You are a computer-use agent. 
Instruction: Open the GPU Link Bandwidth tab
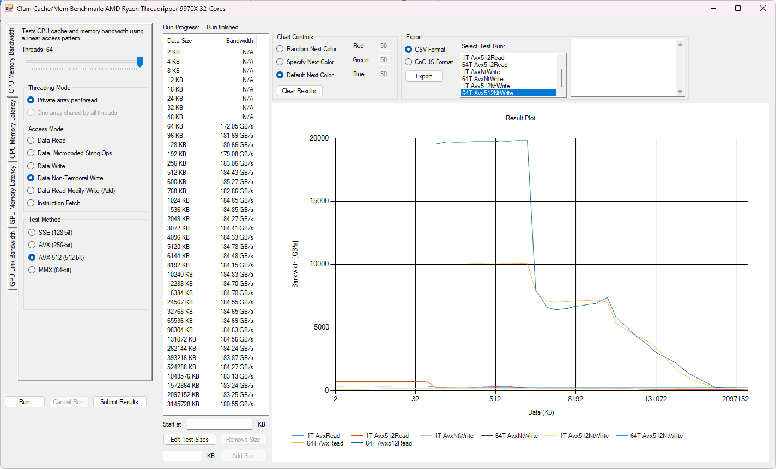point(12,259)
